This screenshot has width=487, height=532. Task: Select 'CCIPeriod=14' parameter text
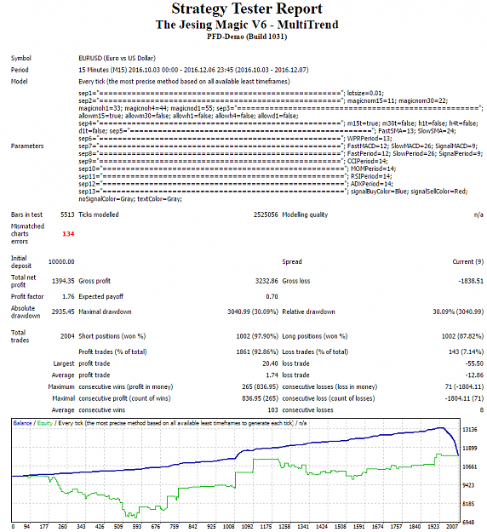tap(367, 161)
